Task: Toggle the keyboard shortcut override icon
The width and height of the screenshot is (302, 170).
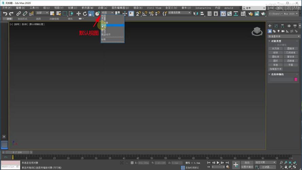Action: click(x=131, y=14)
